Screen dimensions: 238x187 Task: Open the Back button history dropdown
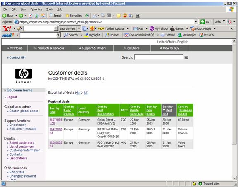pos(16,15)
